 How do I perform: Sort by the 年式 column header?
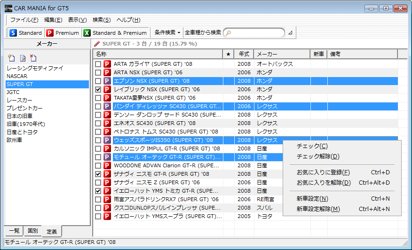244,54
